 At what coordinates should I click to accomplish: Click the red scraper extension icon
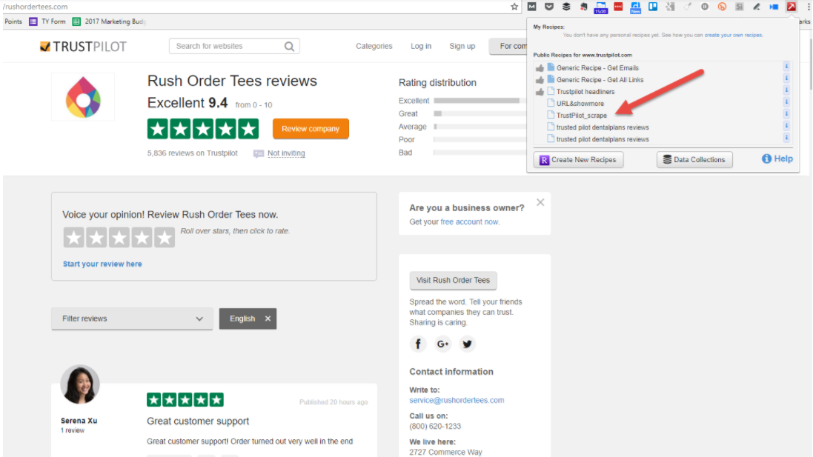point(792,7)
